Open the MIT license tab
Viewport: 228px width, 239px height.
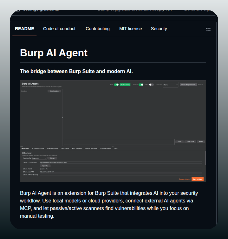pyautogui.click(x=131, y=29)
